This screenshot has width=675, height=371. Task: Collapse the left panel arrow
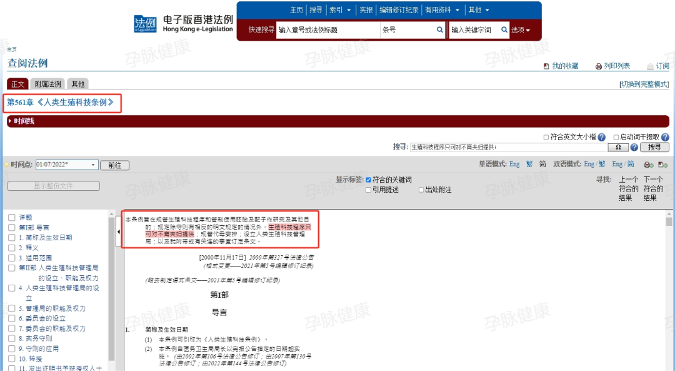(x=118, y=232)
